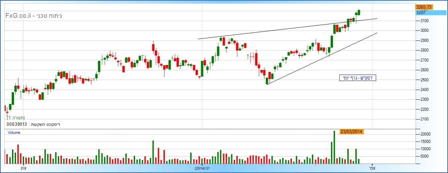Click the 3000 price axis value
This screenshot has width=448, height=173.
coord(424,30)
